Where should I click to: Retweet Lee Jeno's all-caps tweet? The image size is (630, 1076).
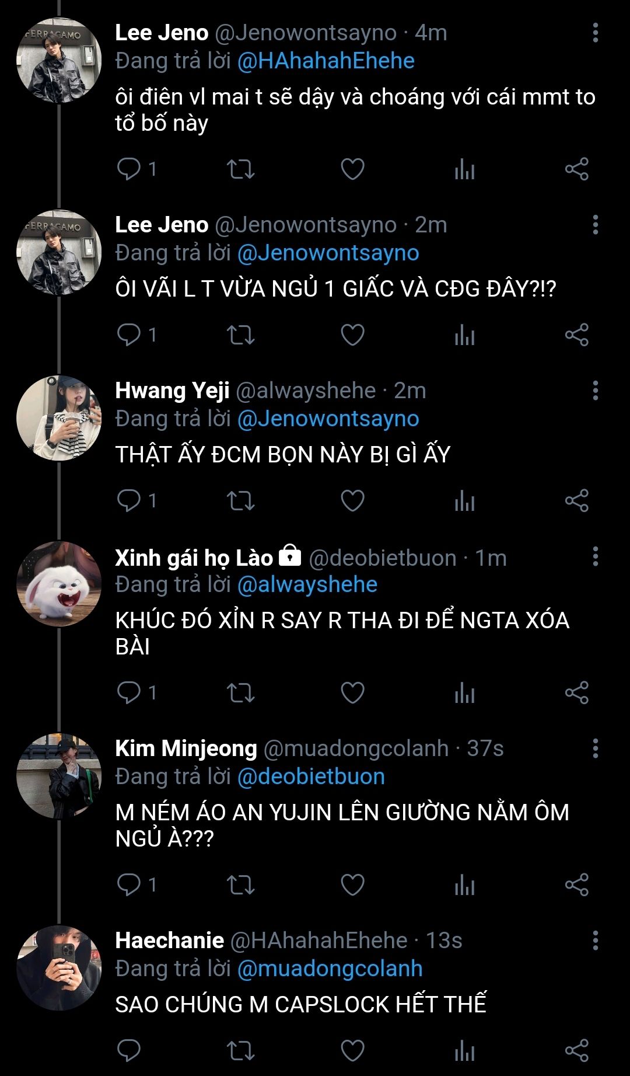pyautogui.click(x=240, y=335)
